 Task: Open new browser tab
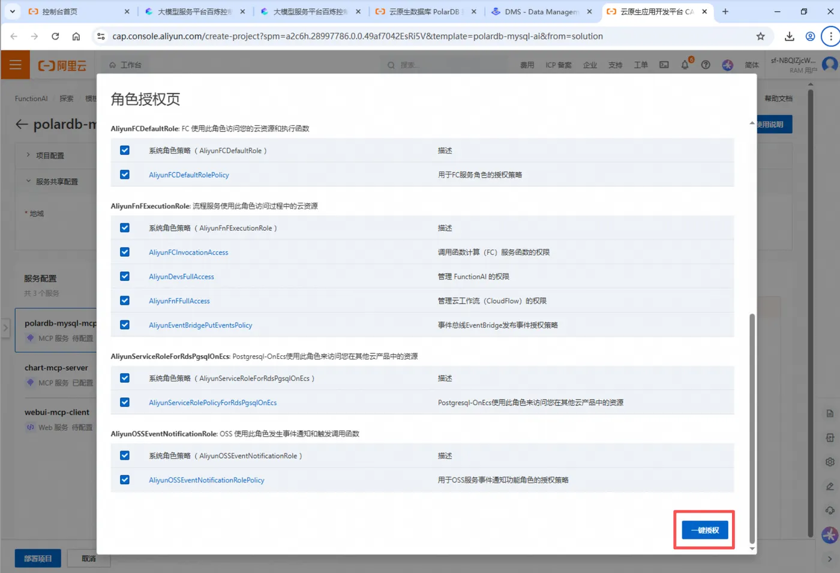725,11
